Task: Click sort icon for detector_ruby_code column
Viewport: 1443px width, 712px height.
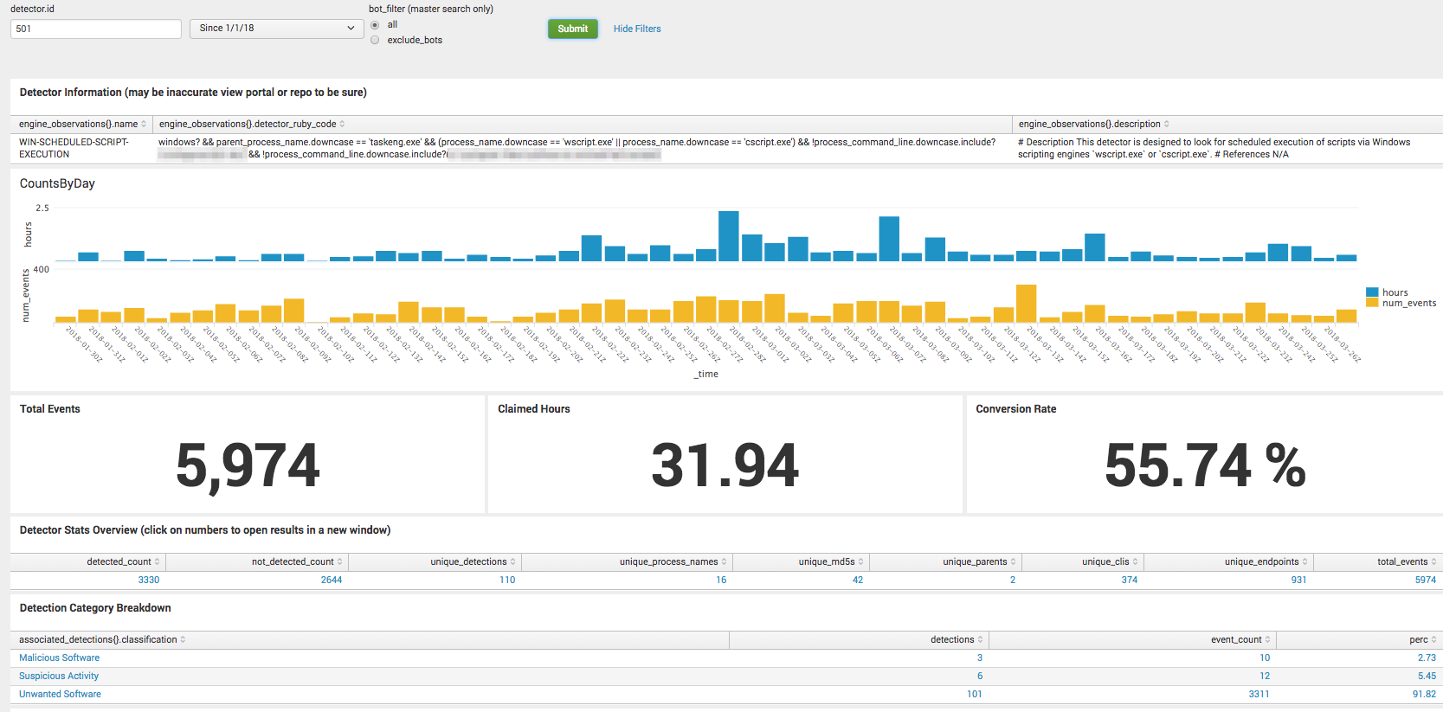Action: 342,125
